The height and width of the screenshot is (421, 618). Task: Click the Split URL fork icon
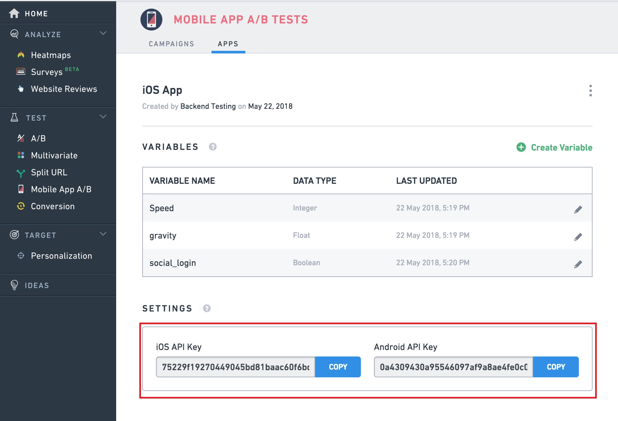pos(21,173)
